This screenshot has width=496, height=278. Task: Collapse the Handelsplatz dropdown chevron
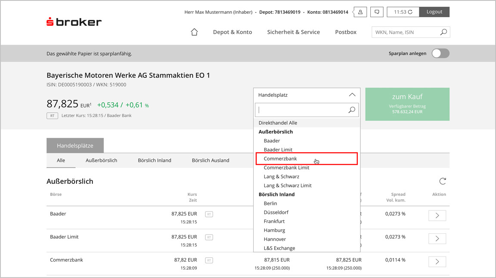coord(352,95)
